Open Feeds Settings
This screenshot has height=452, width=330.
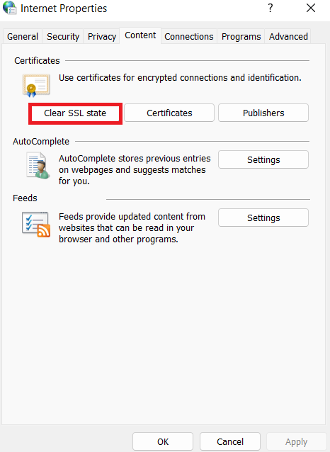[263, 218]
